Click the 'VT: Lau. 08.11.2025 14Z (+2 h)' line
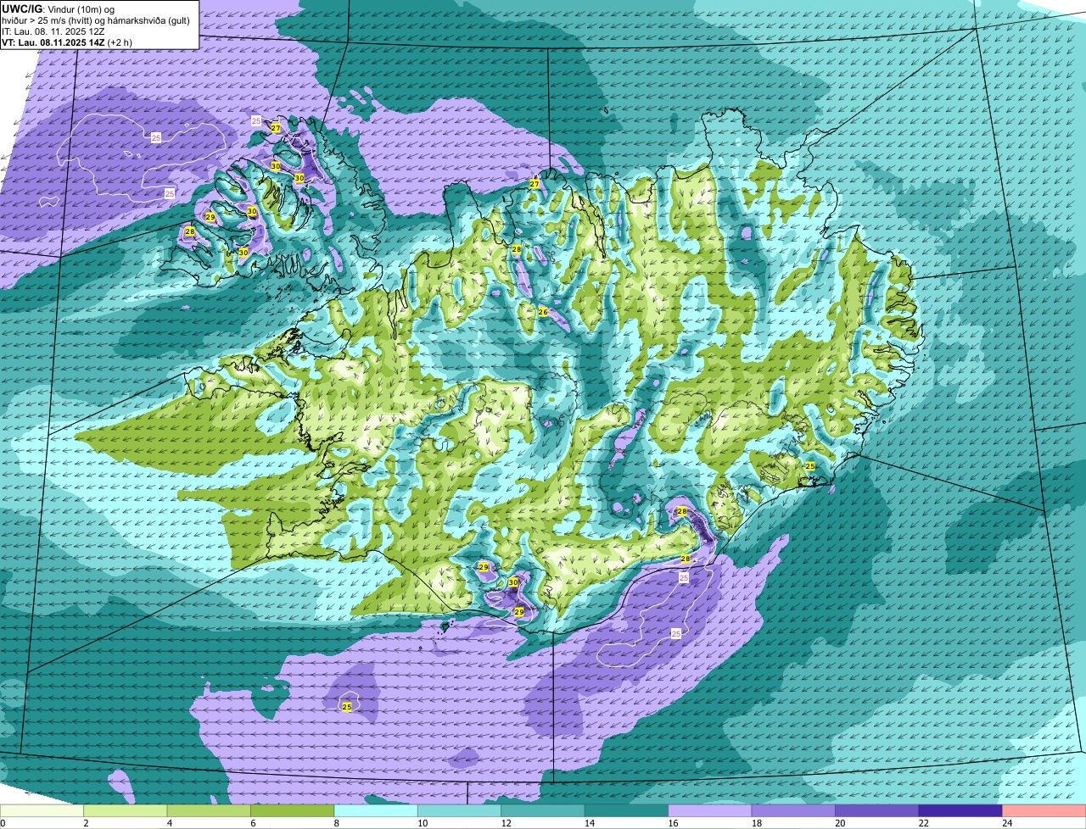This screenshot has width=1086, height=829. (66, 42)
